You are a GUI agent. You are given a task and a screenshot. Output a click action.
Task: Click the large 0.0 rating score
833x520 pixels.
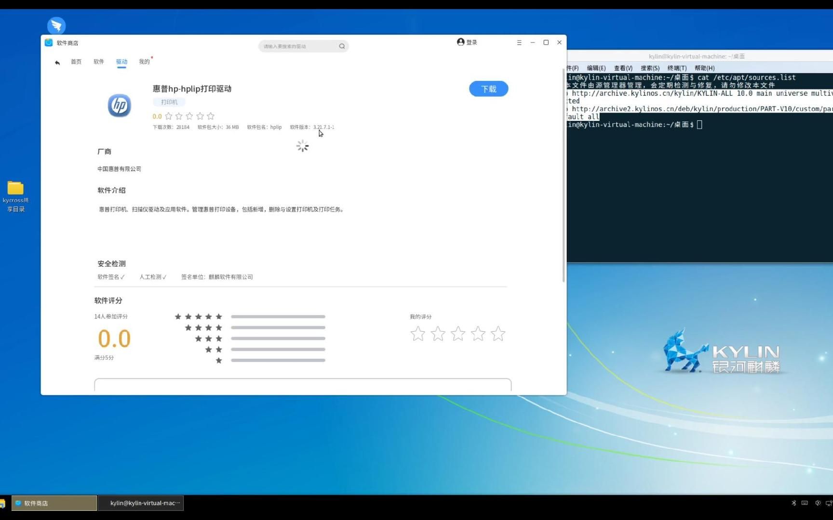pyautogui.click(x=114, y=338)
